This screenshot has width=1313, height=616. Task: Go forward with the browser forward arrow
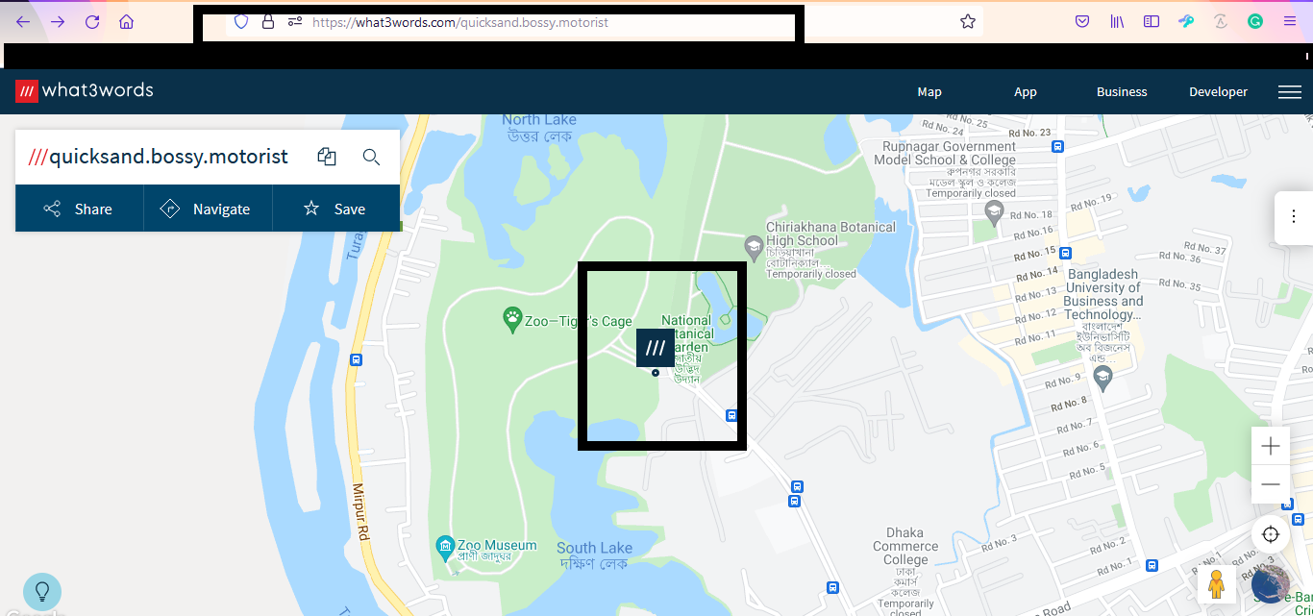coord(58,21)
